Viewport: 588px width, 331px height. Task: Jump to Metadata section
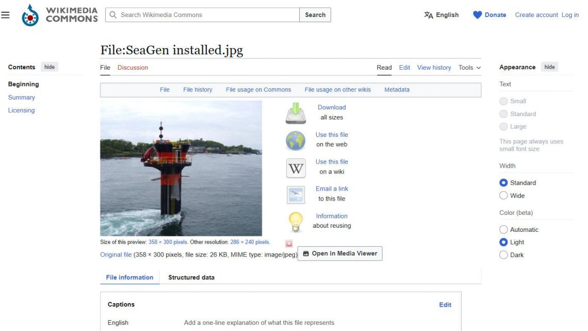[x=397, y=90]
